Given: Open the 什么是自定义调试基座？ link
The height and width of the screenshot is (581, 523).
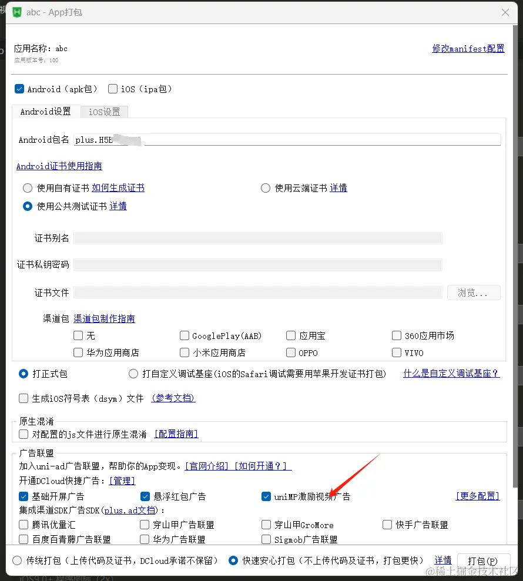Looking at the screenshot, I should (451, 374).
